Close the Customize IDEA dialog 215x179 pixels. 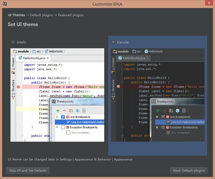pyautogui.click(x=209, y=3)
